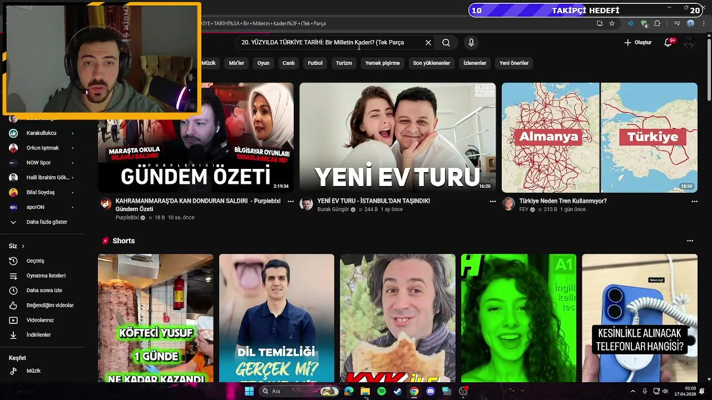Select the Canlı filter chip
712x400 pixels.
coord(288,63)
